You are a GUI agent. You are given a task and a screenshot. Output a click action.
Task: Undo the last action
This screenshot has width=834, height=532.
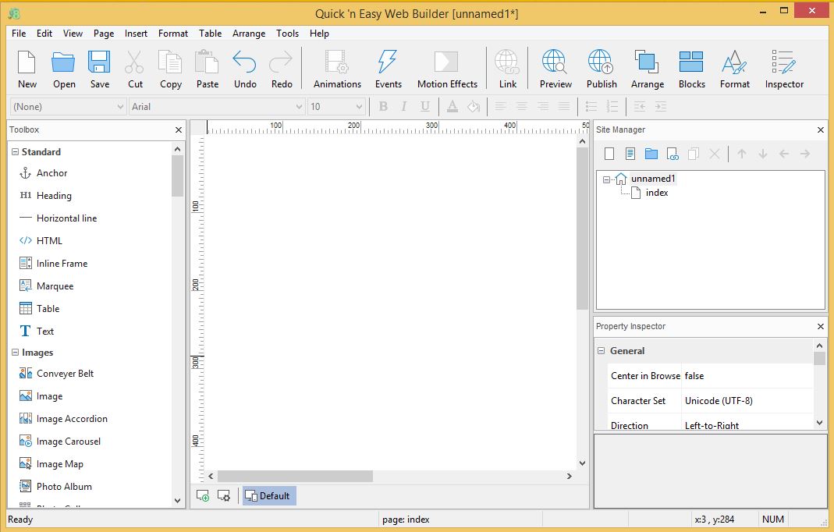[x=245, y=69]
